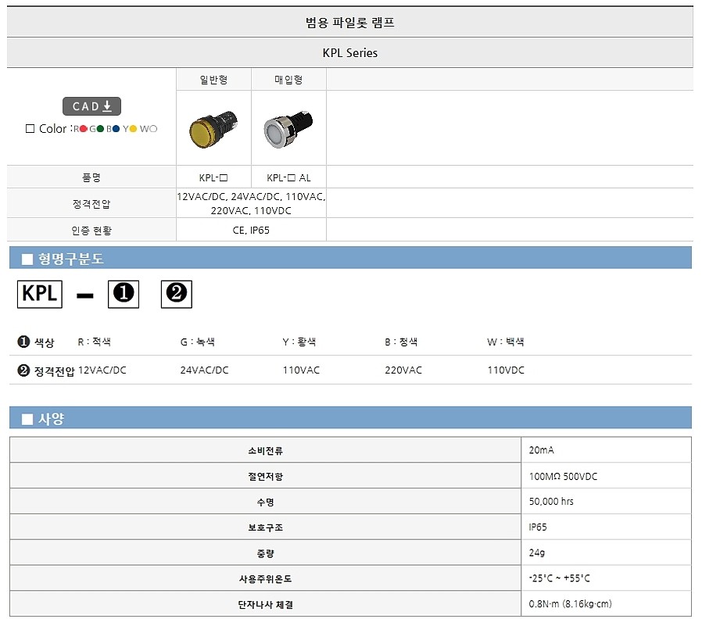Select the yellow Y color swatch

(x=133, y=129)
